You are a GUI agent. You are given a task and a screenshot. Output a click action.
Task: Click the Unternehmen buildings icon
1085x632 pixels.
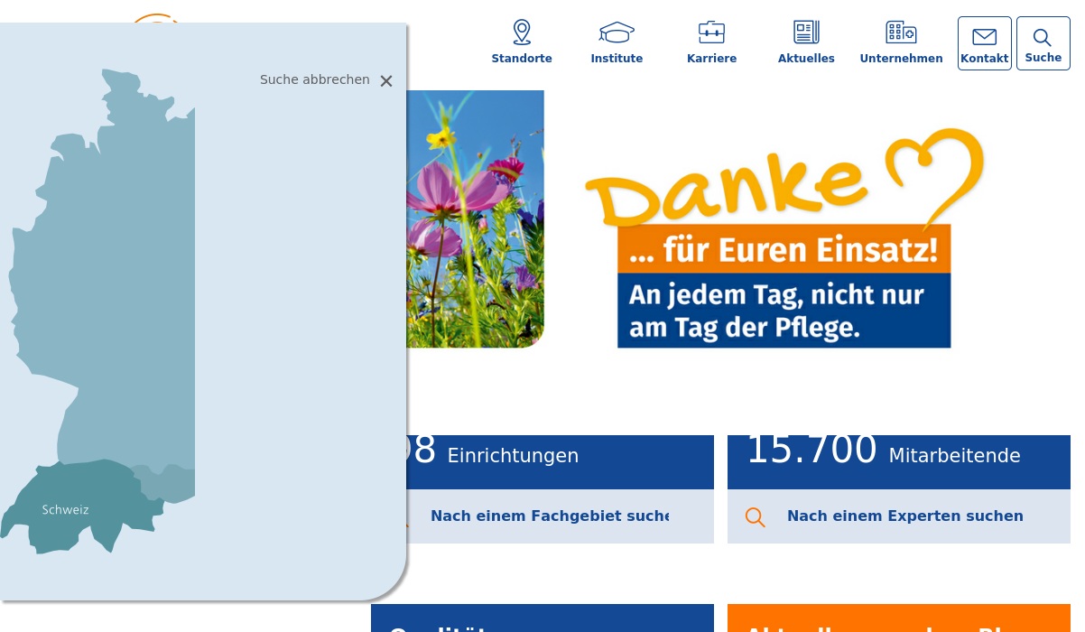pyautogui.click(x=901, y=32)
